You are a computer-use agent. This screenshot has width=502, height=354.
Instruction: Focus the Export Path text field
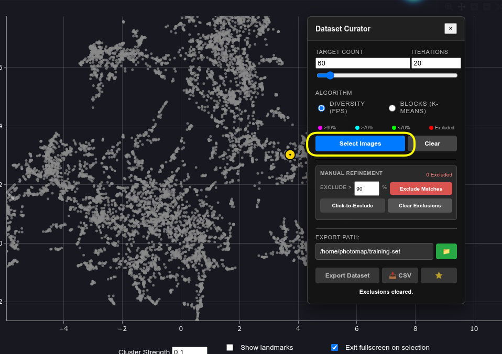point(374,251)
